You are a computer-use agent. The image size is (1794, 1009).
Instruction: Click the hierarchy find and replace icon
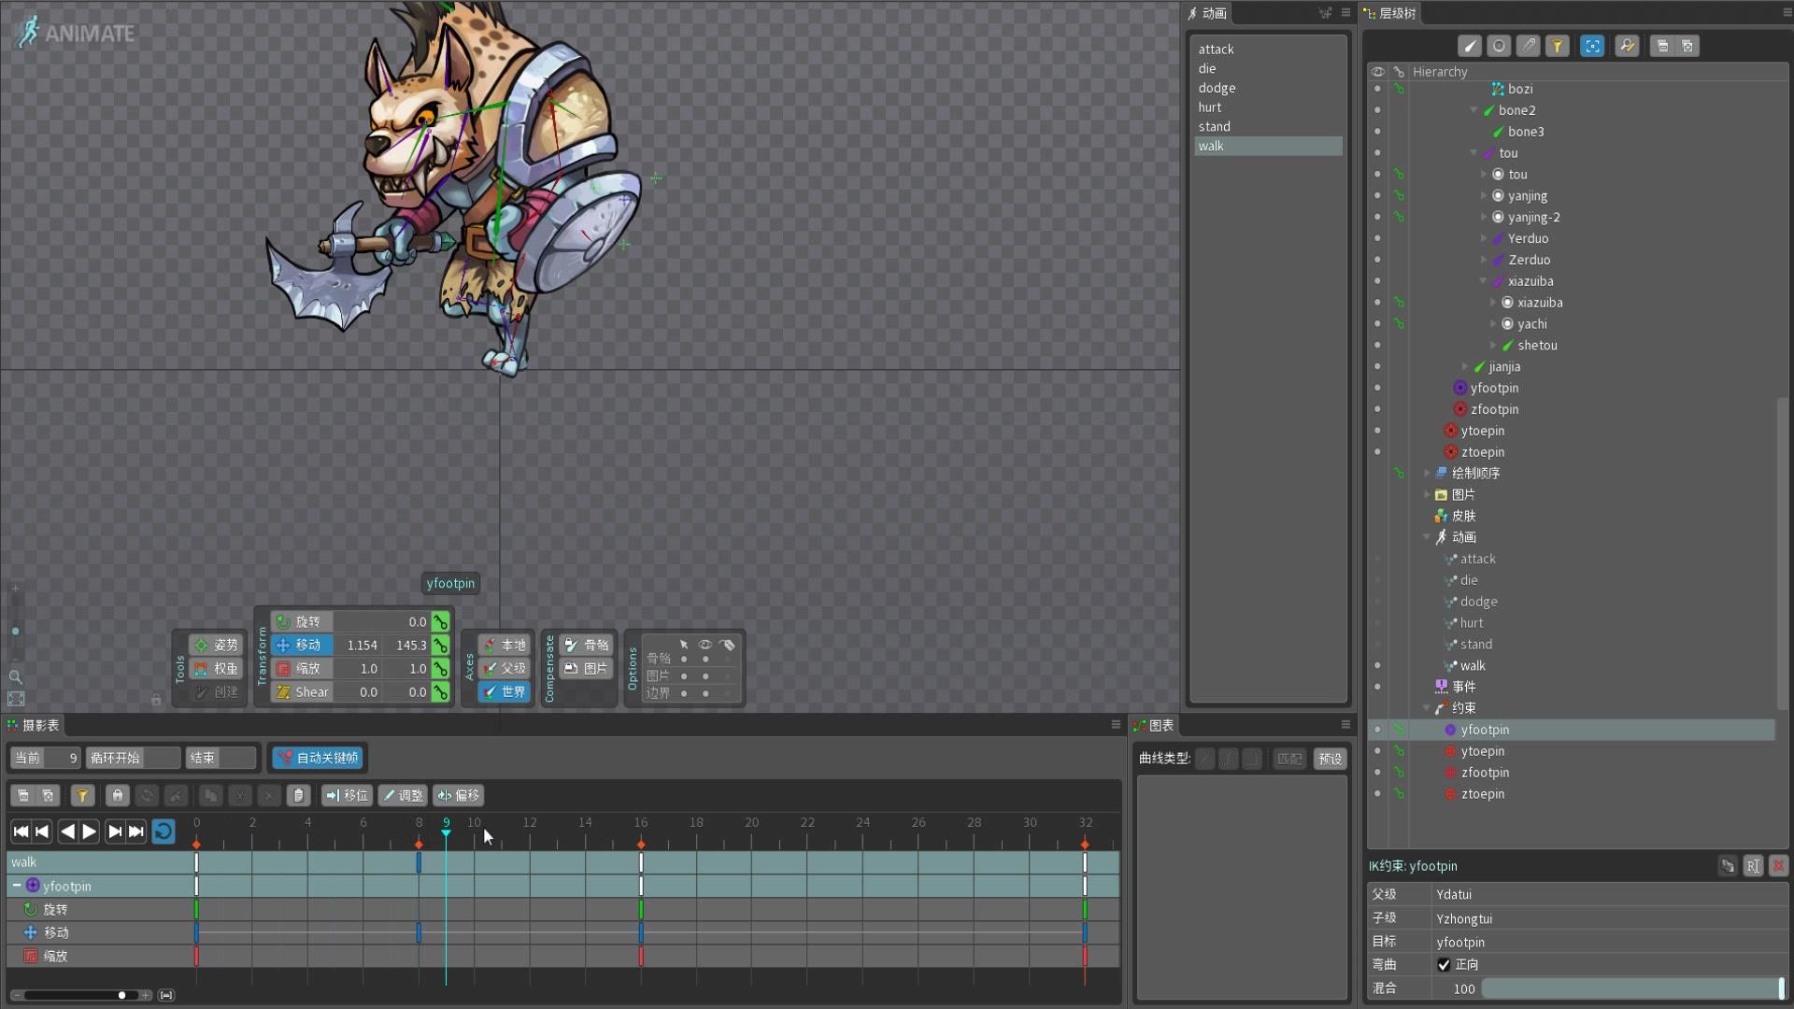pyautogui.click(x=1627, y=46)
